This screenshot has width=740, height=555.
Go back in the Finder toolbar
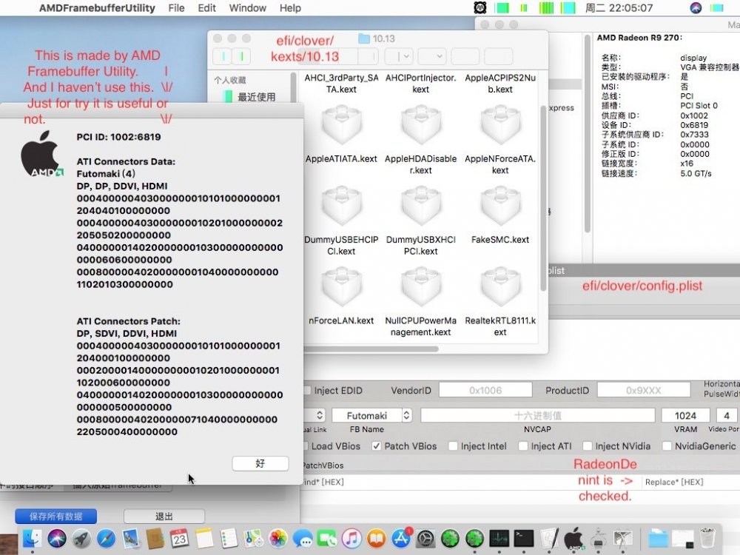pyautogui.click(x=223, y=57)
